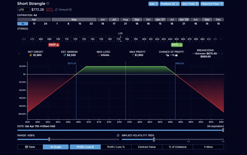Click the left arrow beside Net Credit
Image resolution: width=247 pixels, height=155 pixels.
click(19, 54)
